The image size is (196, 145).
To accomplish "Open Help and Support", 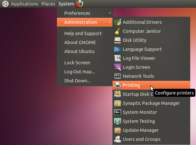I will click(85, 33).
